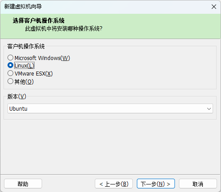Cancel the wizard with 取消 button
This screenshot has width=221, height=192.
198,184
